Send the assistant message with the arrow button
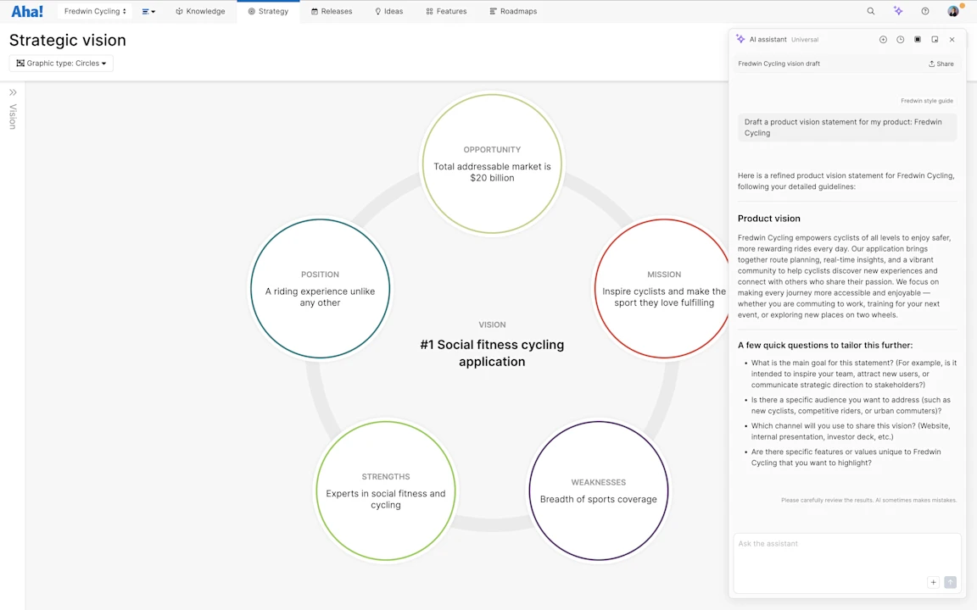 click(x=950, y=582)
